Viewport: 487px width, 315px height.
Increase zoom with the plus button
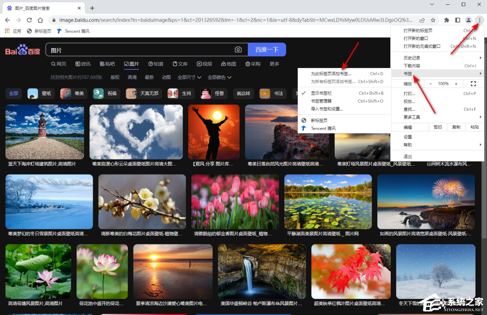[x=456, y=84]
